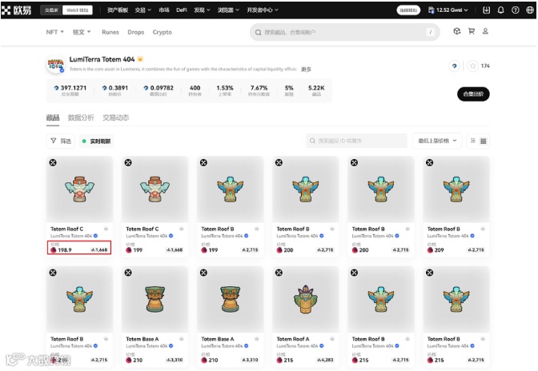Open the first Totem Roof C thumbnail priced 198.9
The image size is (538, 371).
pos(79,189)
